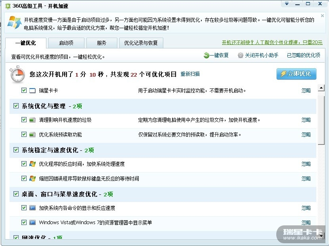Click the Windows boot-speed arrow icon in banner

tap(14, 22)
